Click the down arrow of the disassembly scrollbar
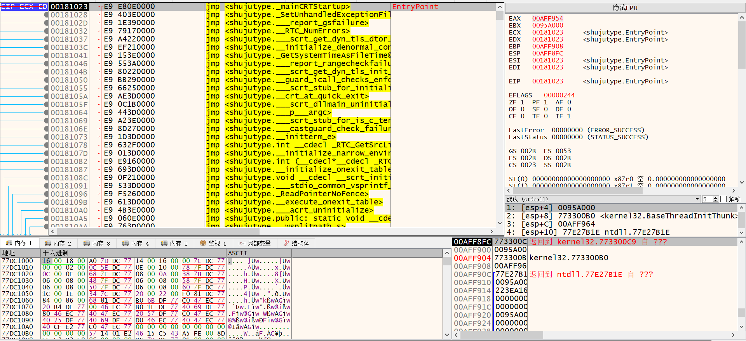The width and height of the screenshot is (746, 341). coord(500,223)
